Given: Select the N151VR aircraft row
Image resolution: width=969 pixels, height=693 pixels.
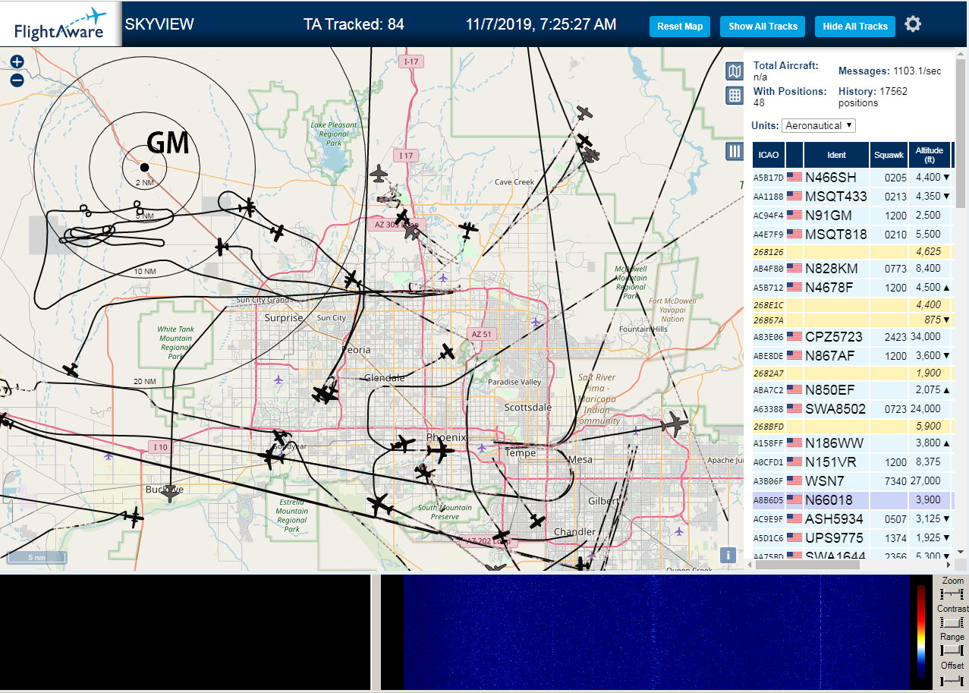Looking at the screenshot, I should point(852,461).
